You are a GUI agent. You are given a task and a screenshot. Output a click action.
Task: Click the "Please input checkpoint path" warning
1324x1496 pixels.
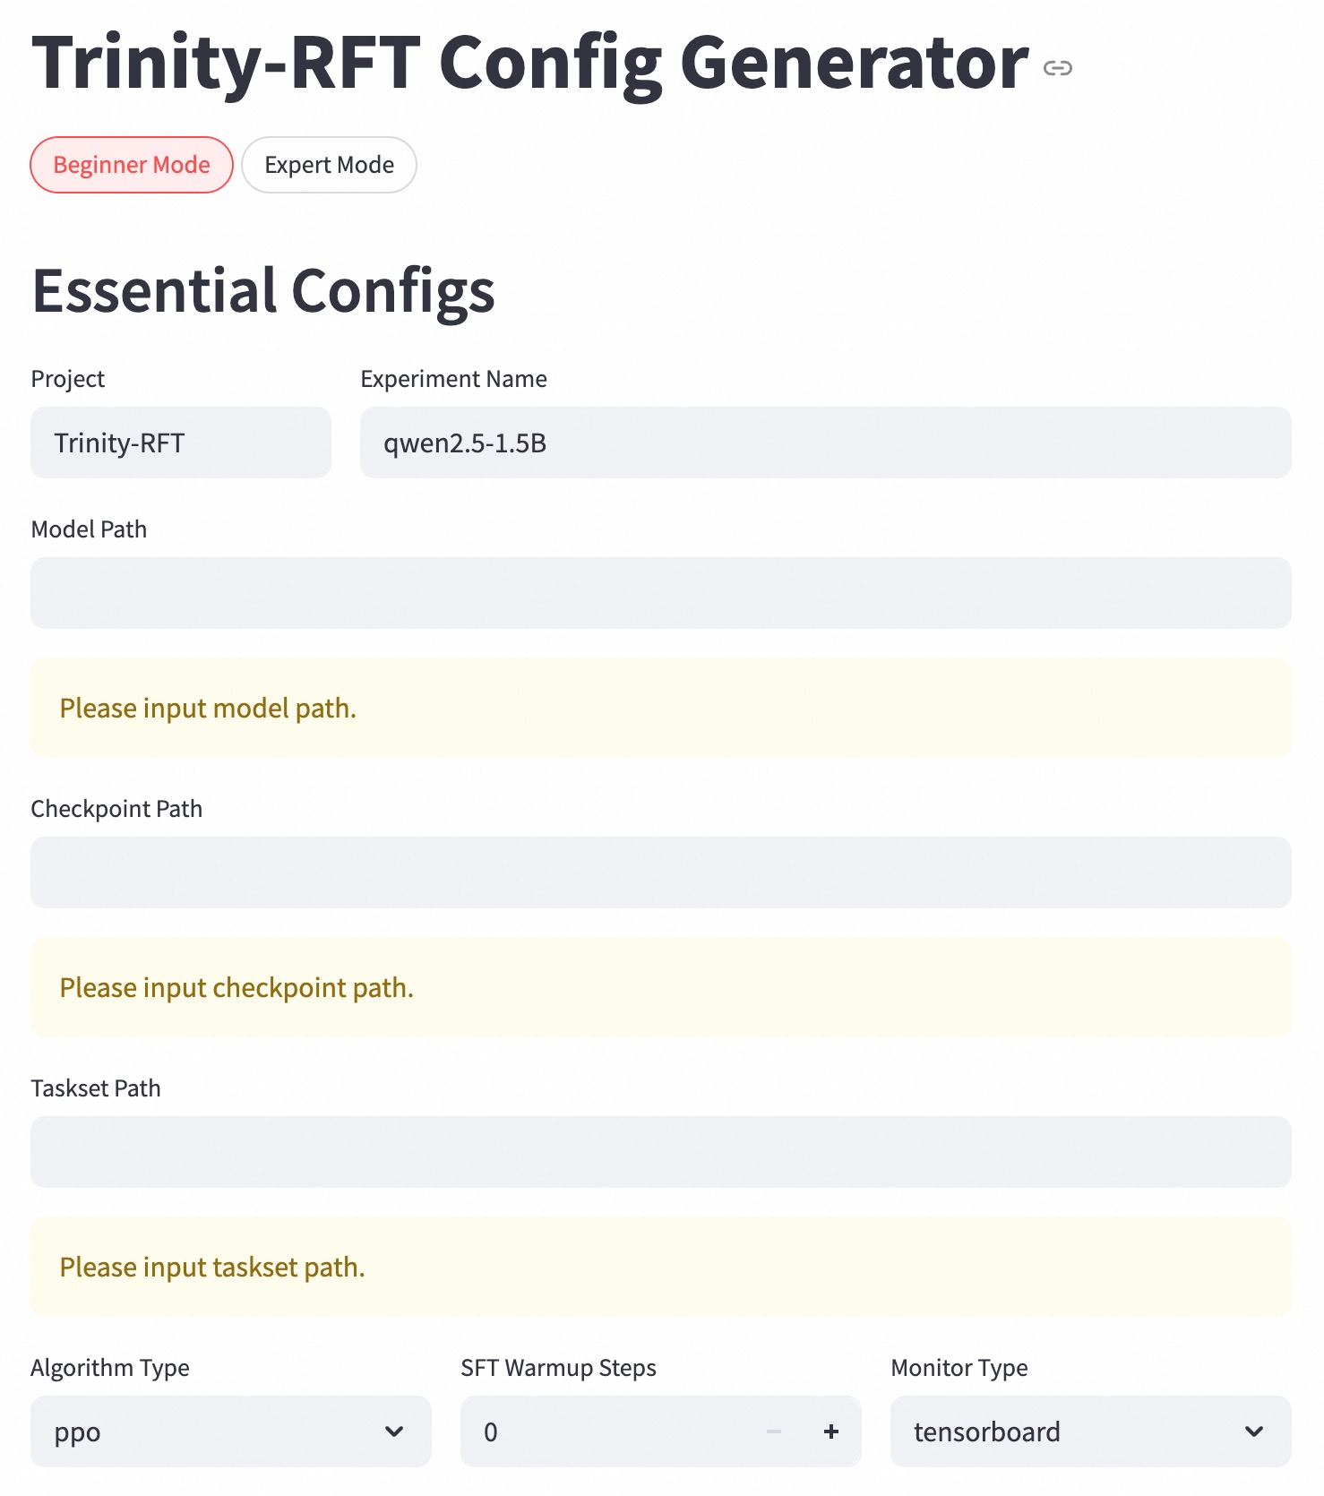tap(236, 988)
